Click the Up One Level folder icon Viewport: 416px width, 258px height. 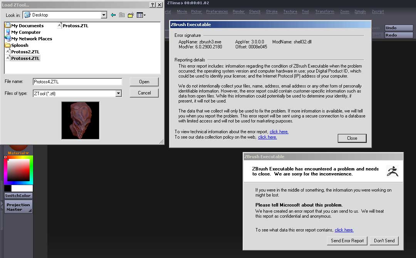click(122, 15)
